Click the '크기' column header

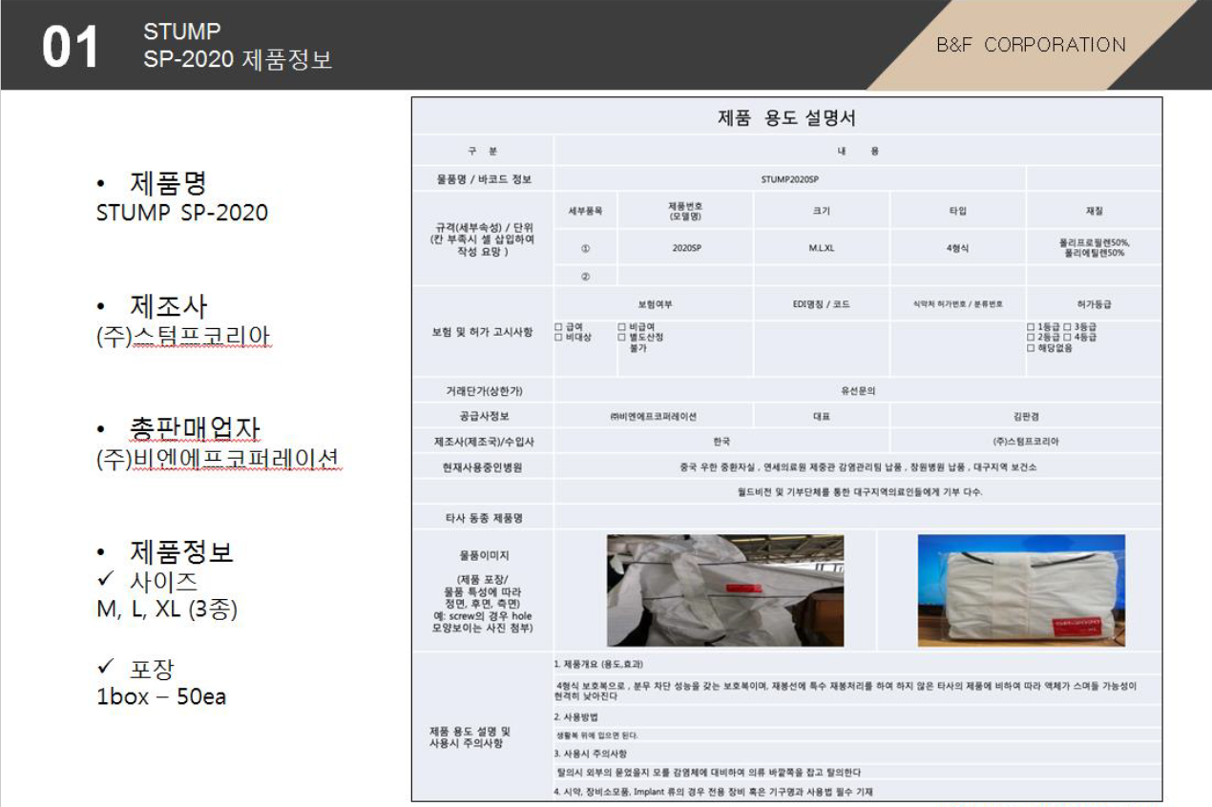(x=822, y=210)
